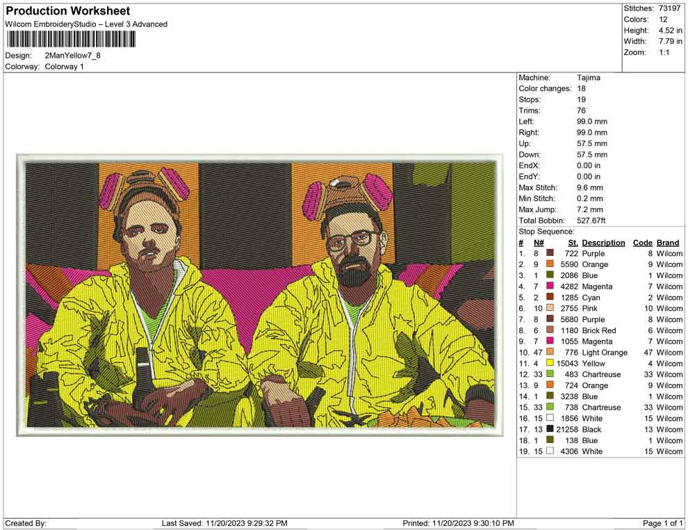
Task: Click the Colors value '12'
Action: coord(663,19)
